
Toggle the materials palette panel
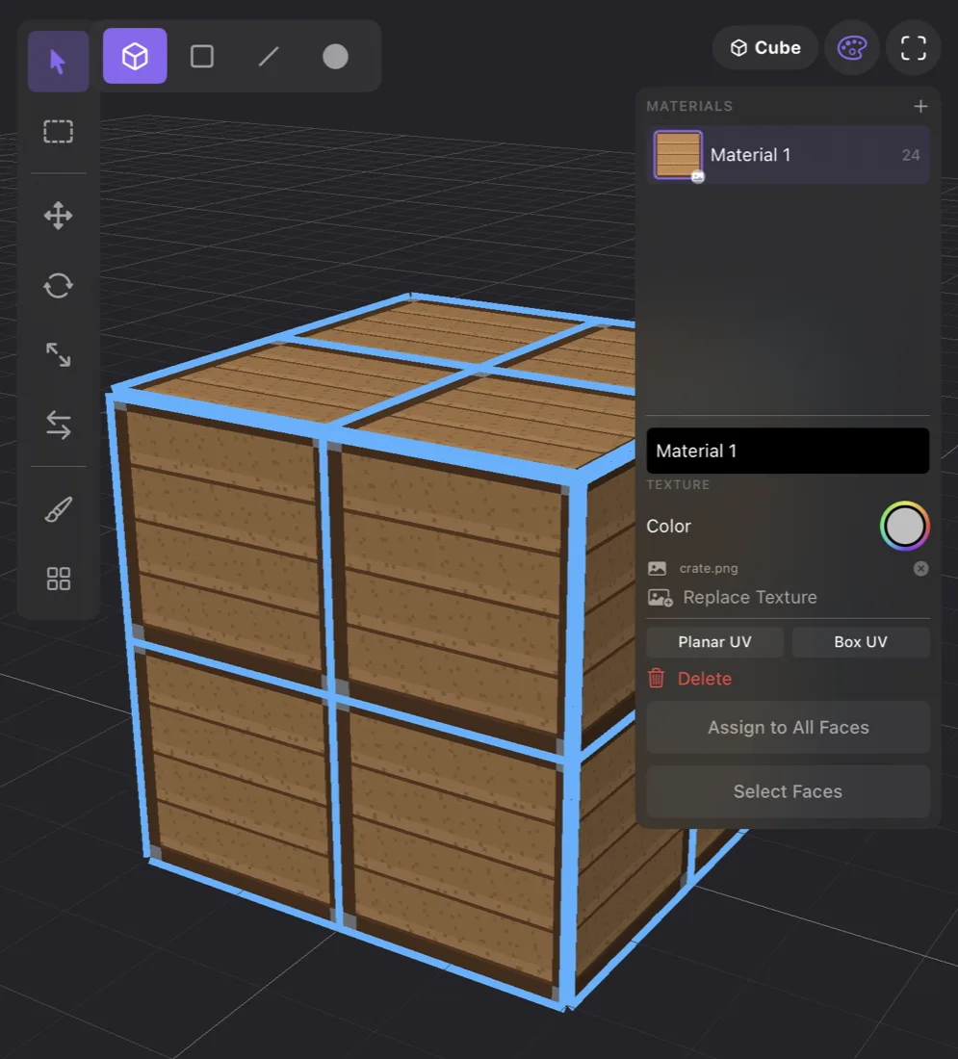coord(852,48)
